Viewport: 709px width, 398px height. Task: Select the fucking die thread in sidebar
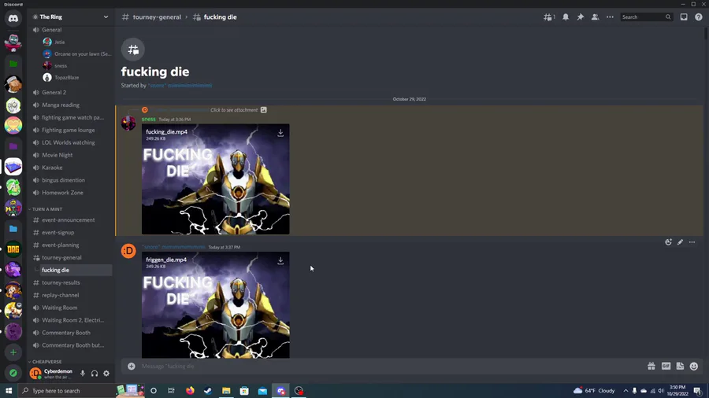pyautogui.click(x=74, y=270)
